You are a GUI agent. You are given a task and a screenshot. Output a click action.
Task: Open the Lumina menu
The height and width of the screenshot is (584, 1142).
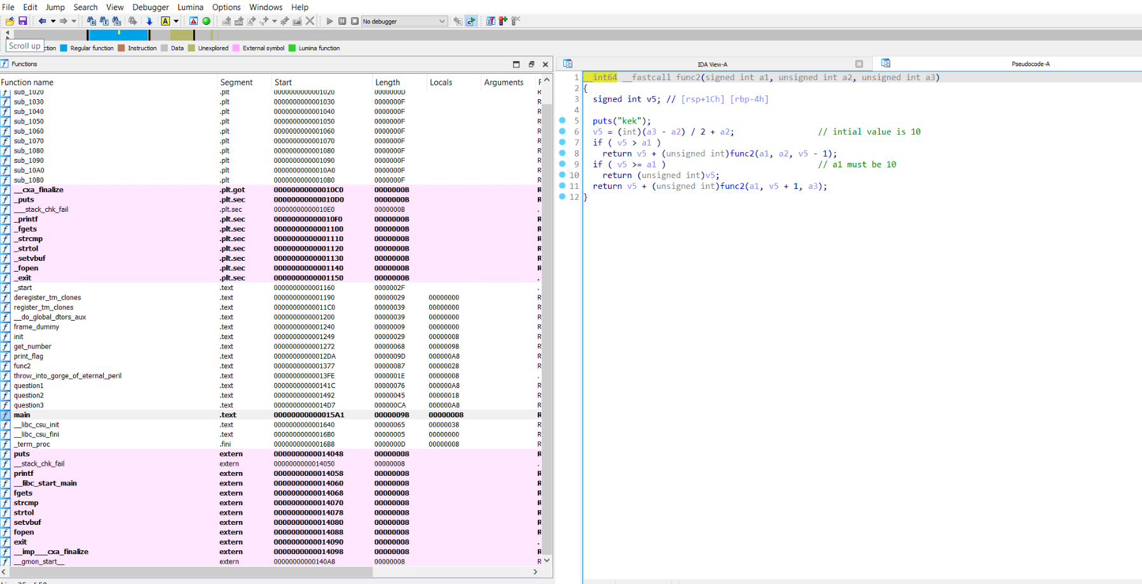tap(190, 7)
